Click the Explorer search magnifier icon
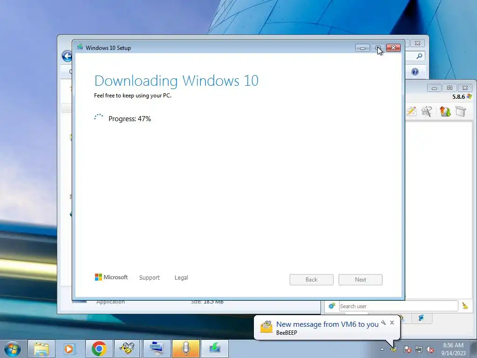 pos(419,56)
